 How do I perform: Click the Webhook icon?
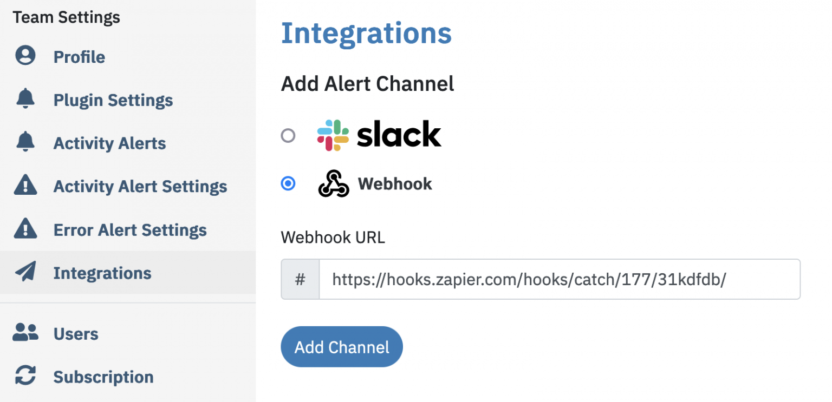click(334, 183)
